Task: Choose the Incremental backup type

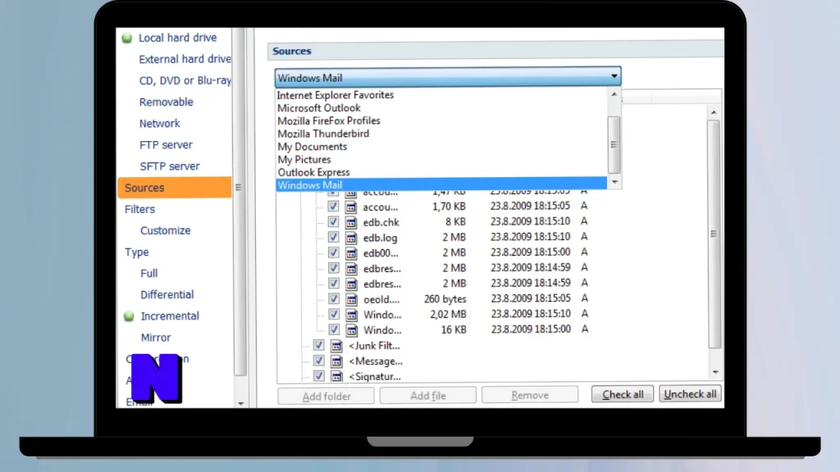Action: pyautogui.click(x=170, y=316)
